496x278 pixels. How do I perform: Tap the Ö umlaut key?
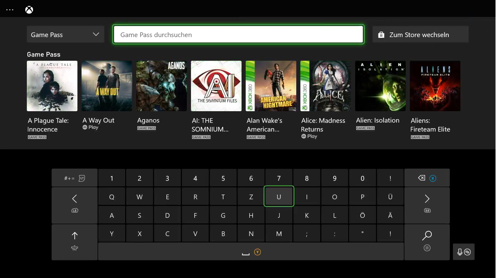[x=363, y=215]
